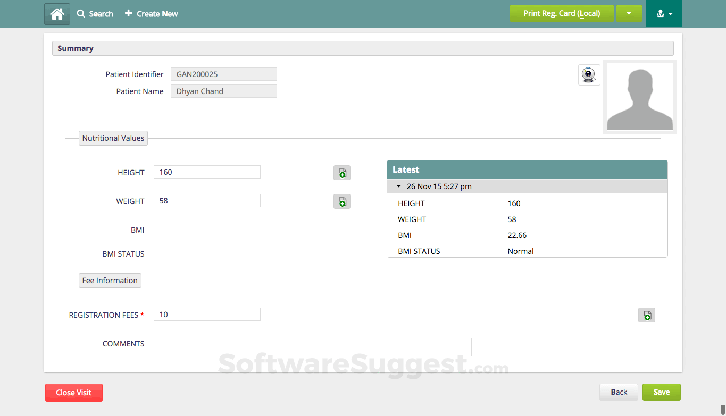Expand the print options dropdown arrow
Image resolution: width=726 pixels, height=416 pixels.
coord(629,13)
